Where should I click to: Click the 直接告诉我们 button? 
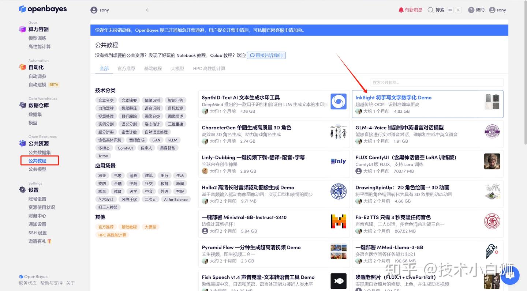coord(266,56)
